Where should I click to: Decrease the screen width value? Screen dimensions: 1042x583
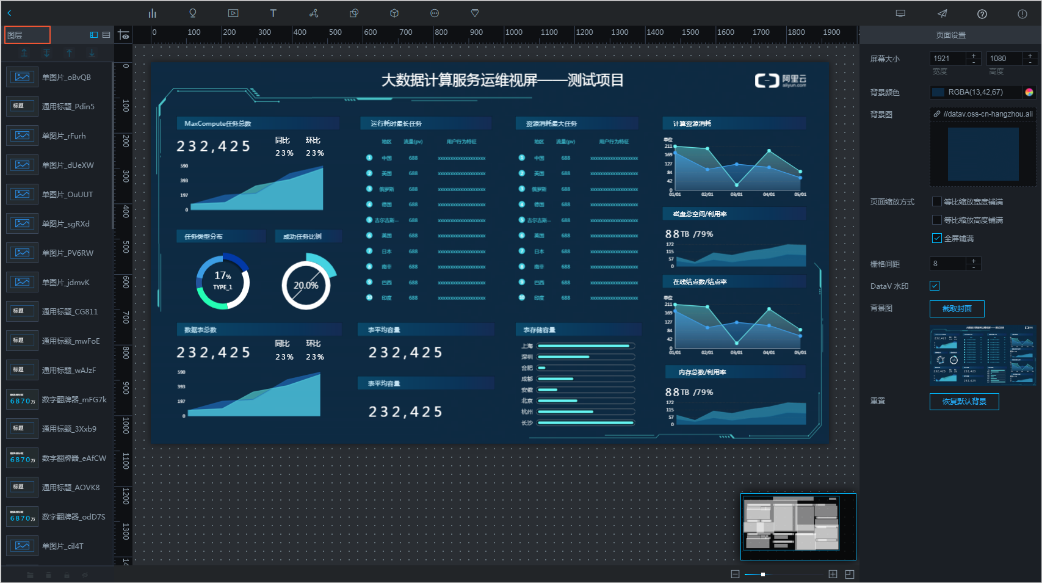[x=974, y=62]
